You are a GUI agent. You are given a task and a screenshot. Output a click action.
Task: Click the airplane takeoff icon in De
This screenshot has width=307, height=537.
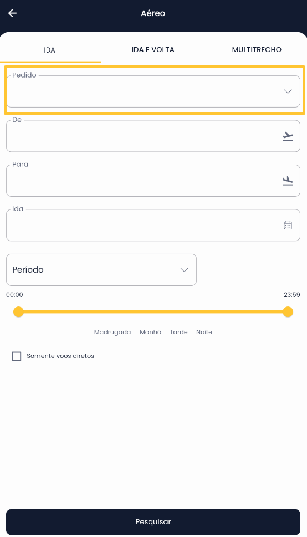[x=288, y=136]
